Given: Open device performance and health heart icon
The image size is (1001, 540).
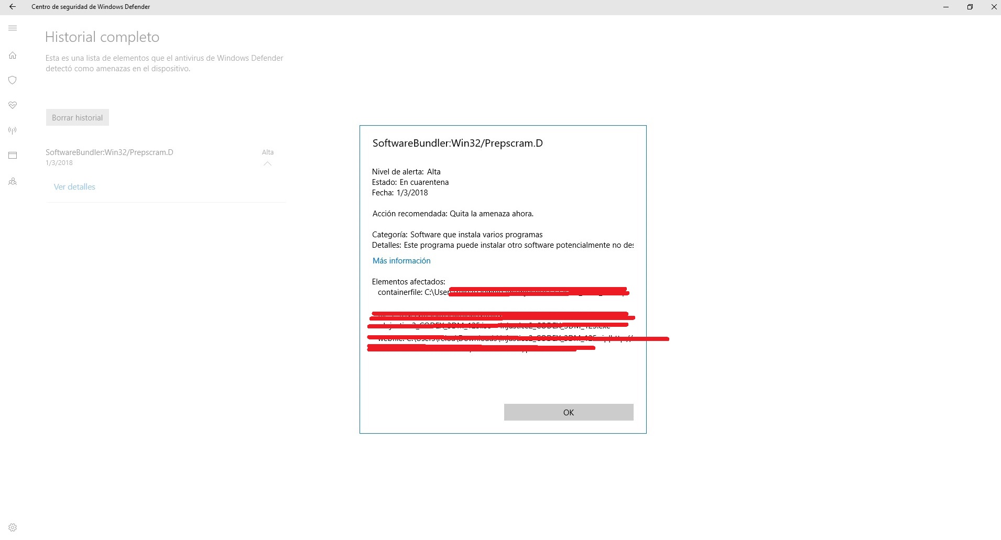Looking at the screenshot, I should [13, 105].
